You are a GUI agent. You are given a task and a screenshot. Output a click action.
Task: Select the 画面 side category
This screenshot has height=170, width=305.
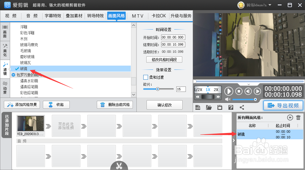(5, 32)
